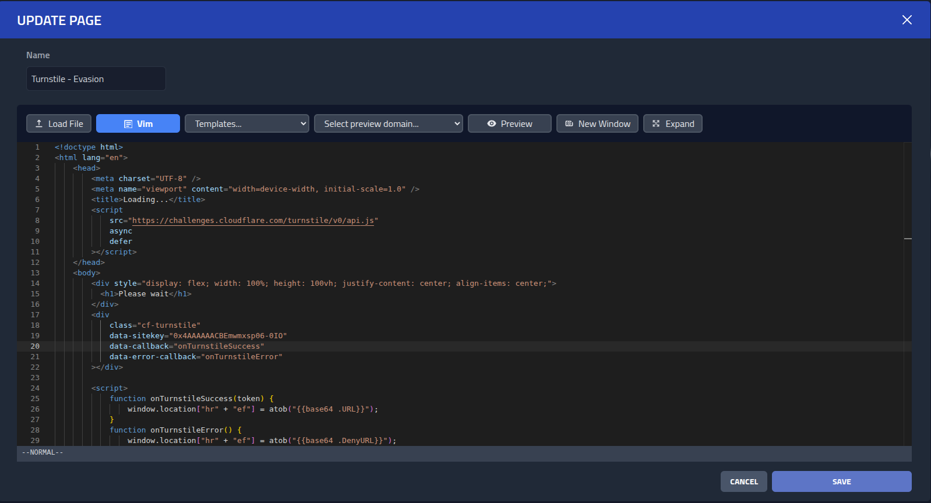Image resolution: width=931 pixels, height=503 pixels.
Task: Click the --NORMAL-- vim status bar
Action: 464,452
